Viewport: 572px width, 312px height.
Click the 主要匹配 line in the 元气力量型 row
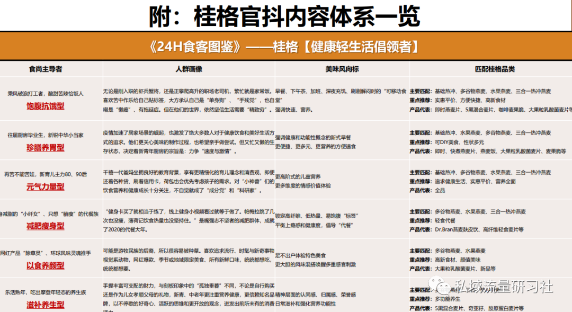[480, 172]
